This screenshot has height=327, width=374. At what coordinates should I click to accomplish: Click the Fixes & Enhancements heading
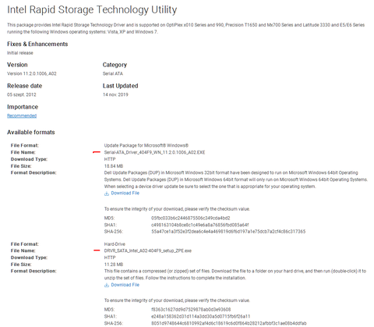click(37, 44)
